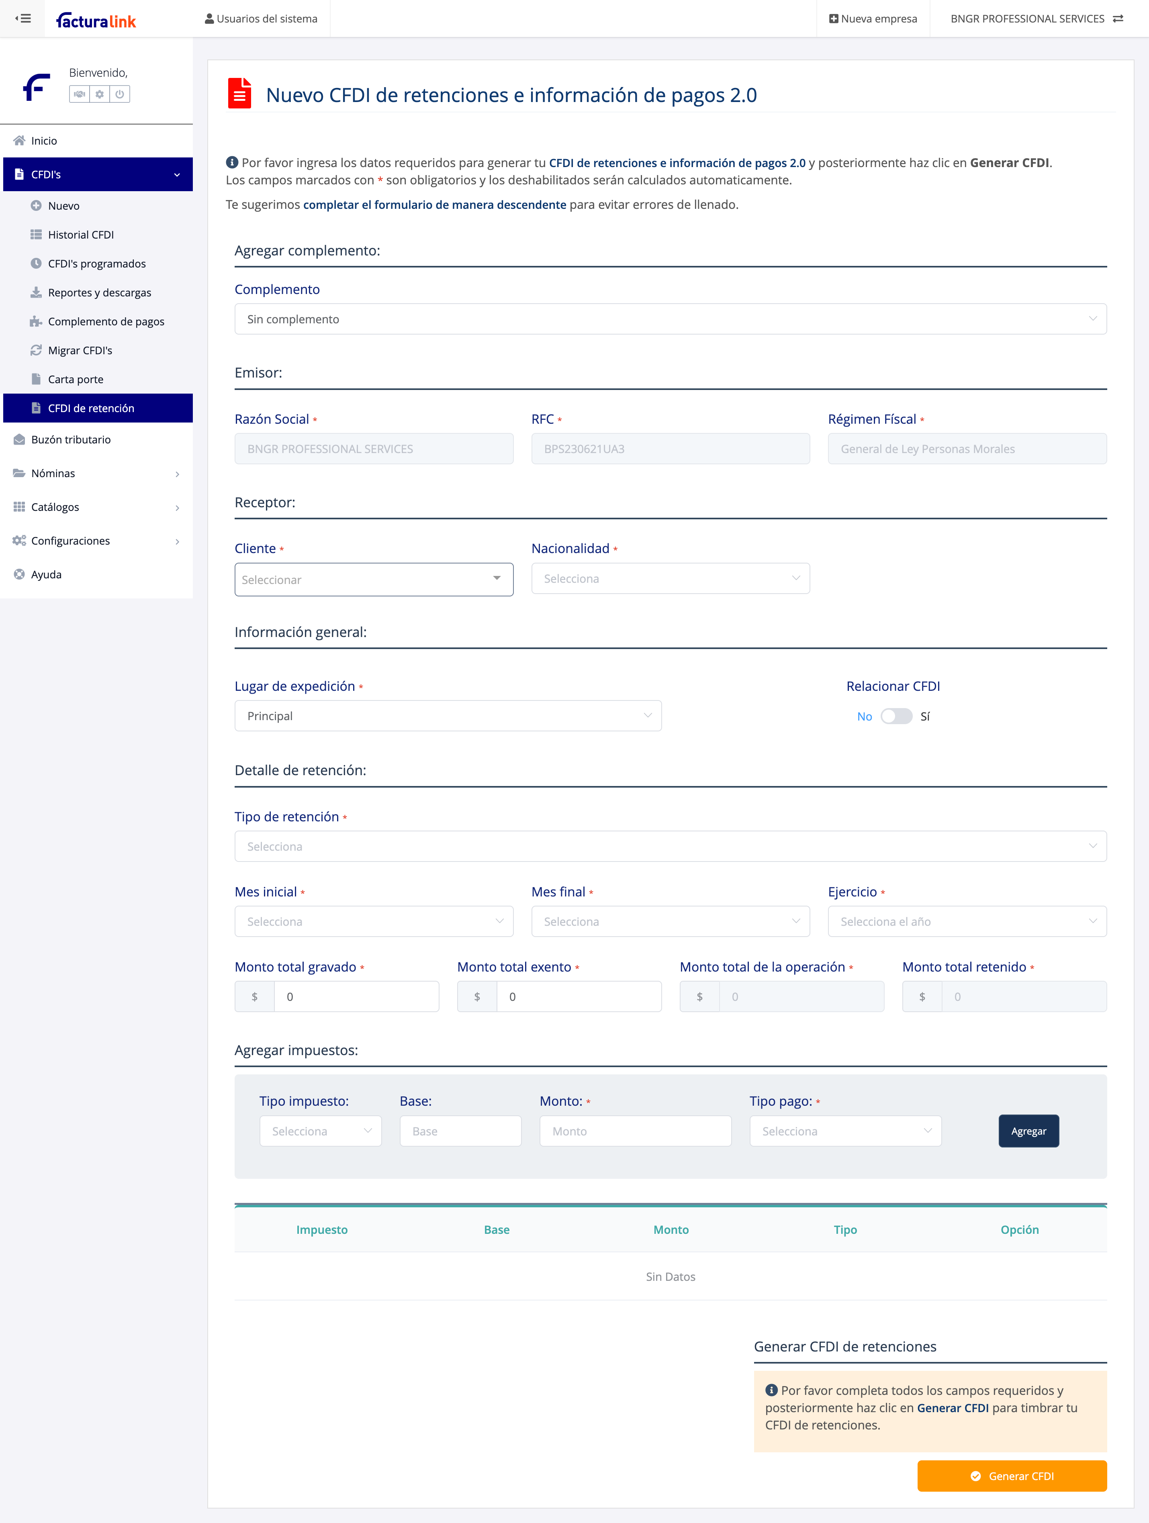Open the Cliente Seleccionar combo box
This screenshot has height=1523, width=1149.
373,579
